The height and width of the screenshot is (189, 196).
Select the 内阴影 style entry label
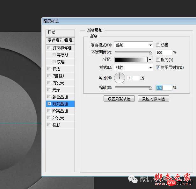pos(58,76)
